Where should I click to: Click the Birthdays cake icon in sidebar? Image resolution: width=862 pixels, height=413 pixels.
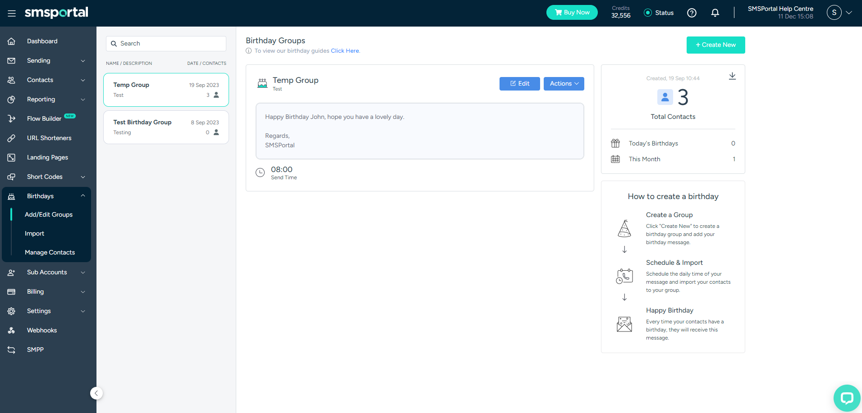12,196
